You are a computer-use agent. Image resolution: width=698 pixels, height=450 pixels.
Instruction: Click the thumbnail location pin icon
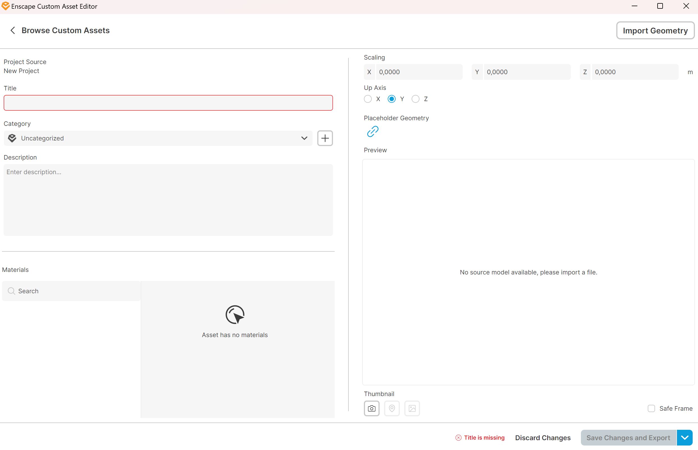(x=392, y=408)
